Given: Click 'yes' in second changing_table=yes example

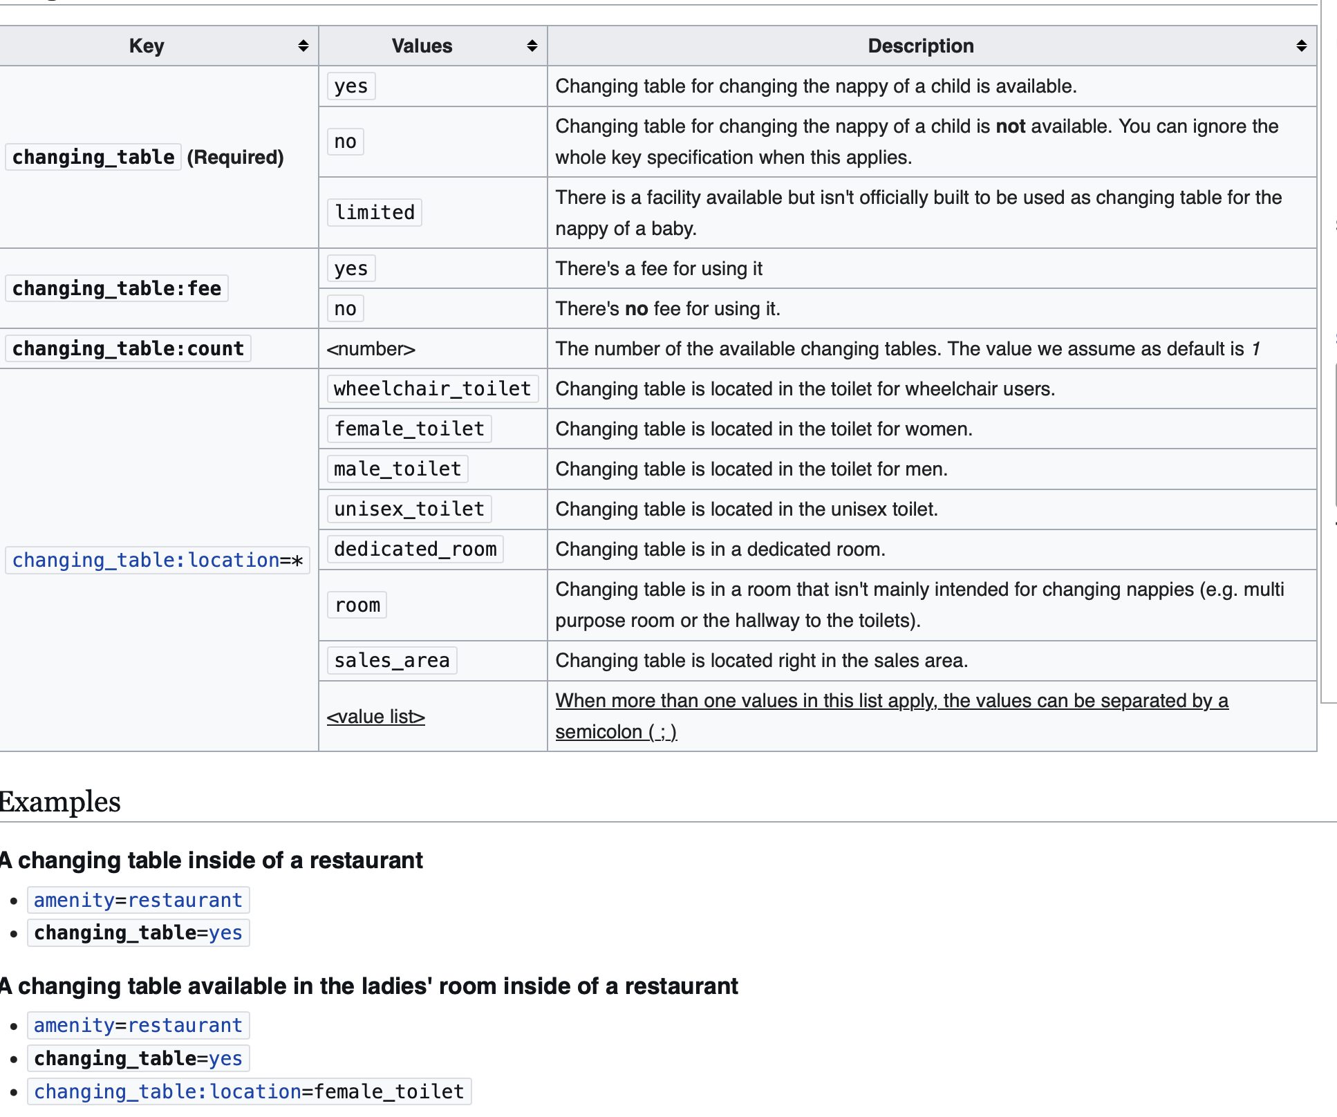Looking at the screenshot, I should pos(225,1058).
